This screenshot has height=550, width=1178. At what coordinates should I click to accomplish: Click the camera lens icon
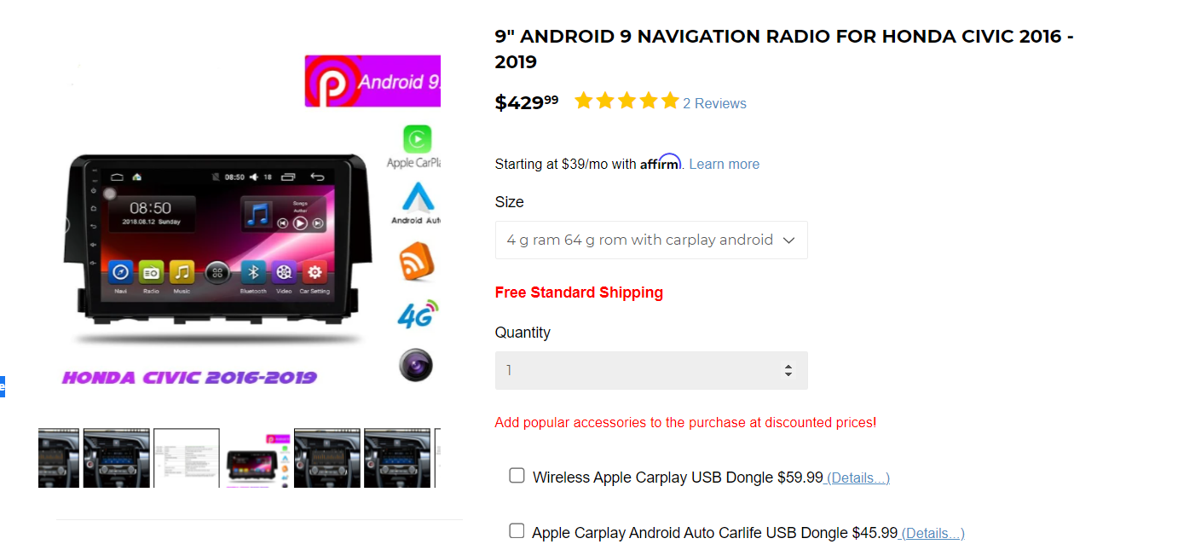416,365
